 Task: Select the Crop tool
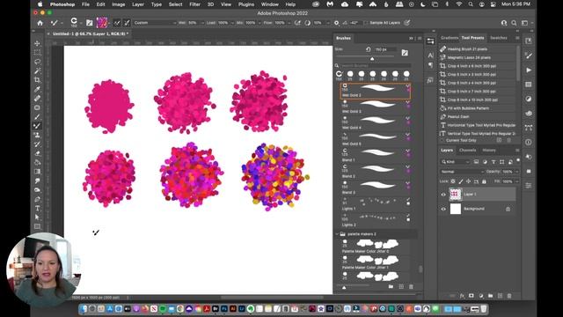tap(37, 80)
